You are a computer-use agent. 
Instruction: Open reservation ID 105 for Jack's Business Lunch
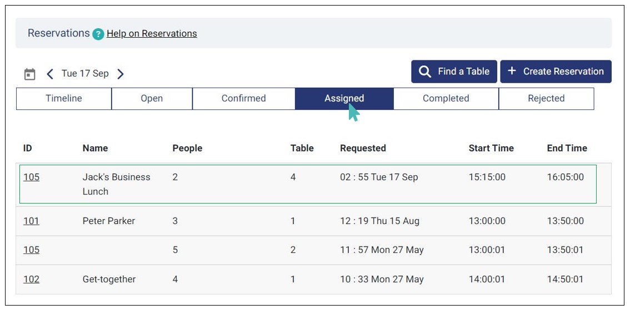tap(31, 177)
